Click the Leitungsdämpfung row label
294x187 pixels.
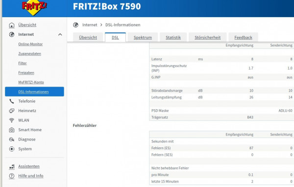[166, 97]
